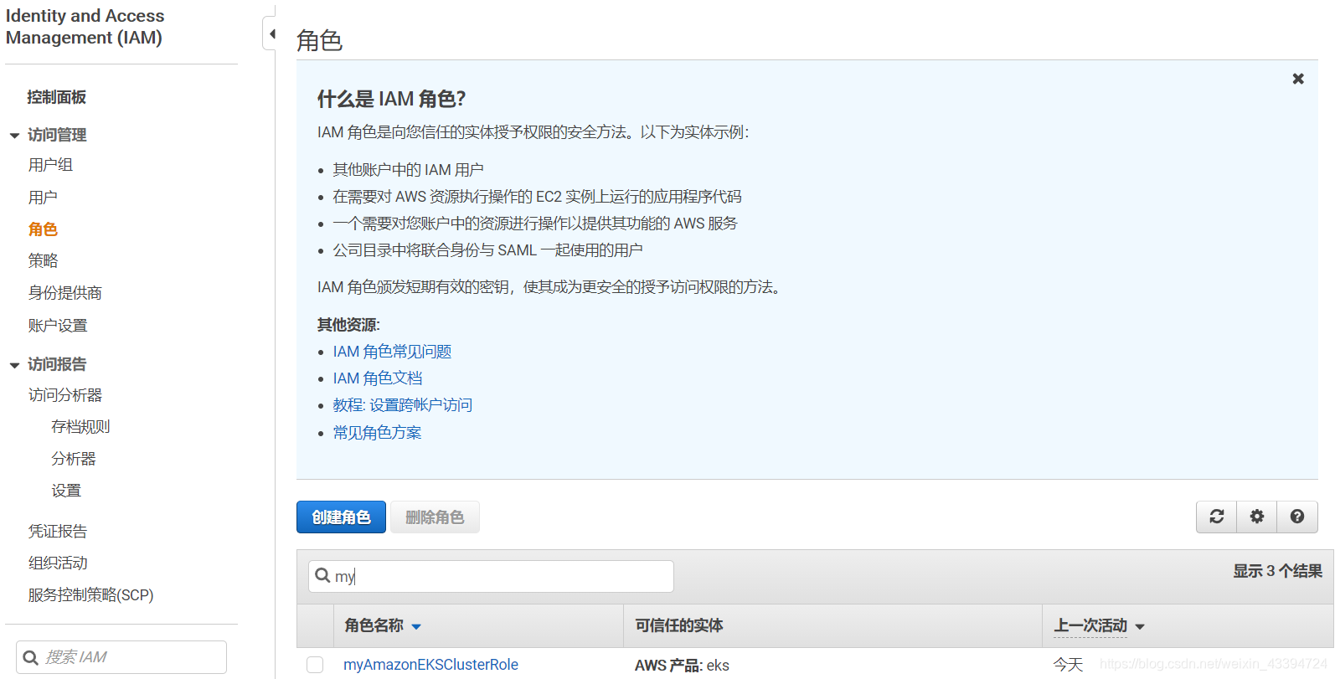
Task: Collapse the IAM sidebar with the arrow handle
Action: [x=271, y=33]
